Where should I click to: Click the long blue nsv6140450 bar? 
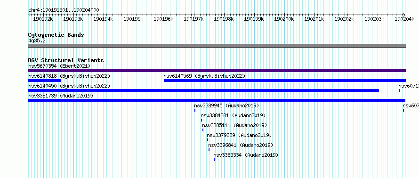pos(203,90)
